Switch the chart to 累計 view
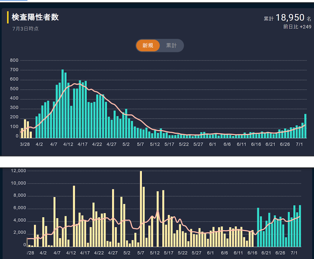 click(171, 46)
